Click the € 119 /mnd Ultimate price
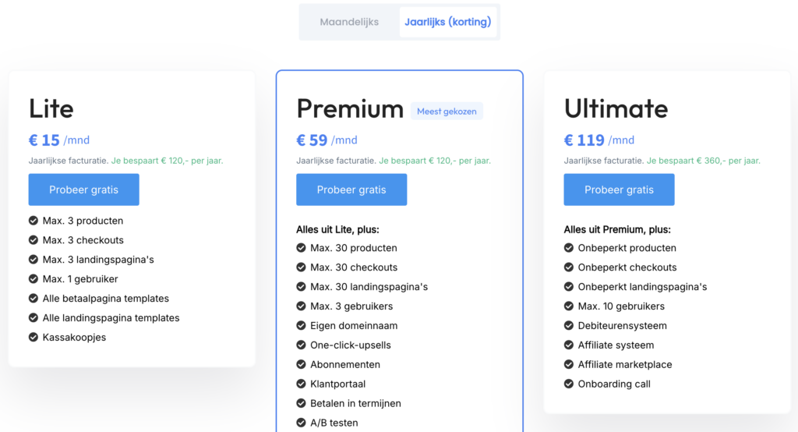Screen dimensions: 798x432 598,140
